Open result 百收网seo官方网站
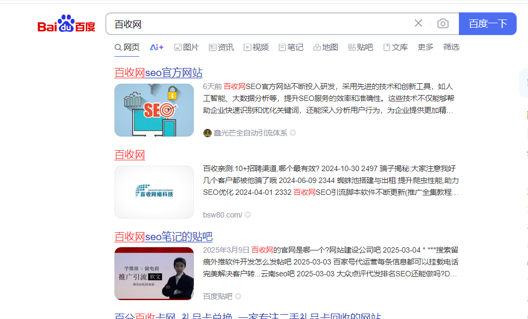The width and height of the screenshot is (528, 319). (x=158, y=73)
